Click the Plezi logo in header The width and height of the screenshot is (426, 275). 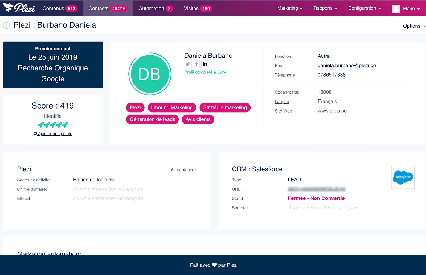[19, 8]
